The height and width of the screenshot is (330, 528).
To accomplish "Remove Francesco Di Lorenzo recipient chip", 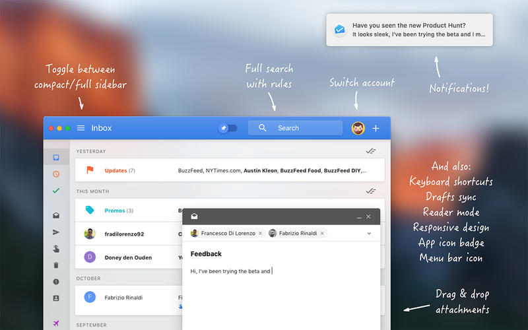I will point(260,233).
